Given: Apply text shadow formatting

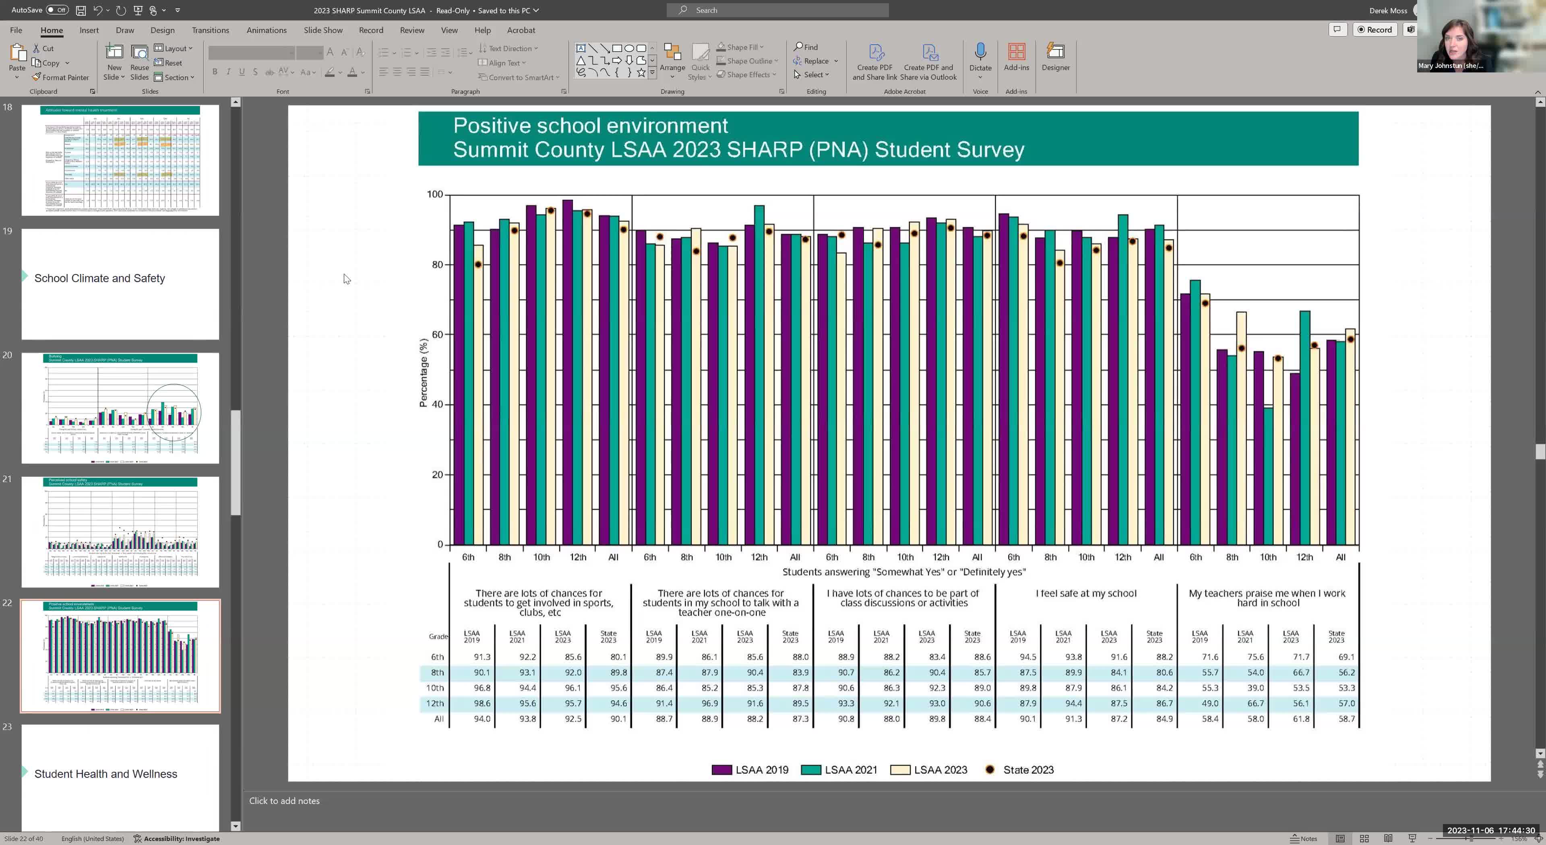Looking at the screenshot, I should click(255, 71).
